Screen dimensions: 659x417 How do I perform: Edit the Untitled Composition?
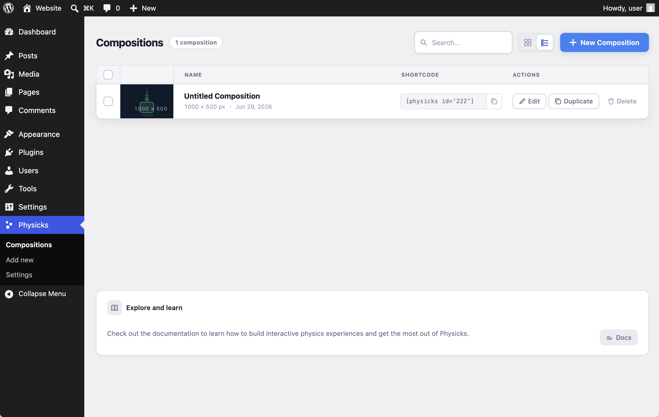(529, 101)
